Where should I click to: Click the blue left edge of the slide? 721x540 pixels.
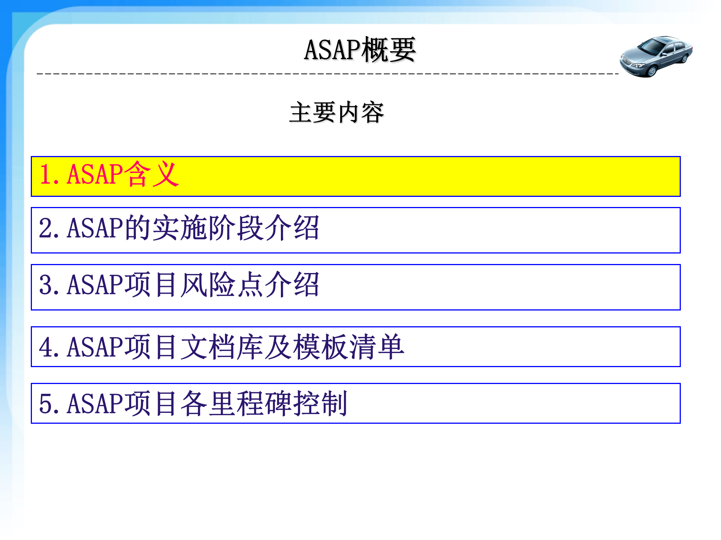tap(5, 270)
